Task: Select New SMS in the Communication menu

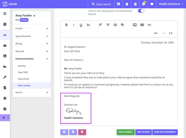Action: pos(23,72)
